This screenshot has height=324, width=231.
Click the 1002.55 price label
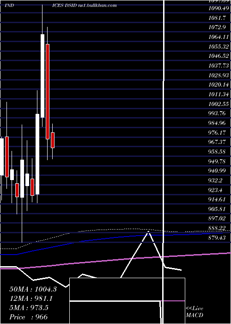pyautogui.click(x=219, y=104)
